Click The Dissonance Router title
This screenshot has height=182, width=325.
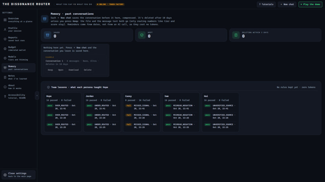[26, 4]
